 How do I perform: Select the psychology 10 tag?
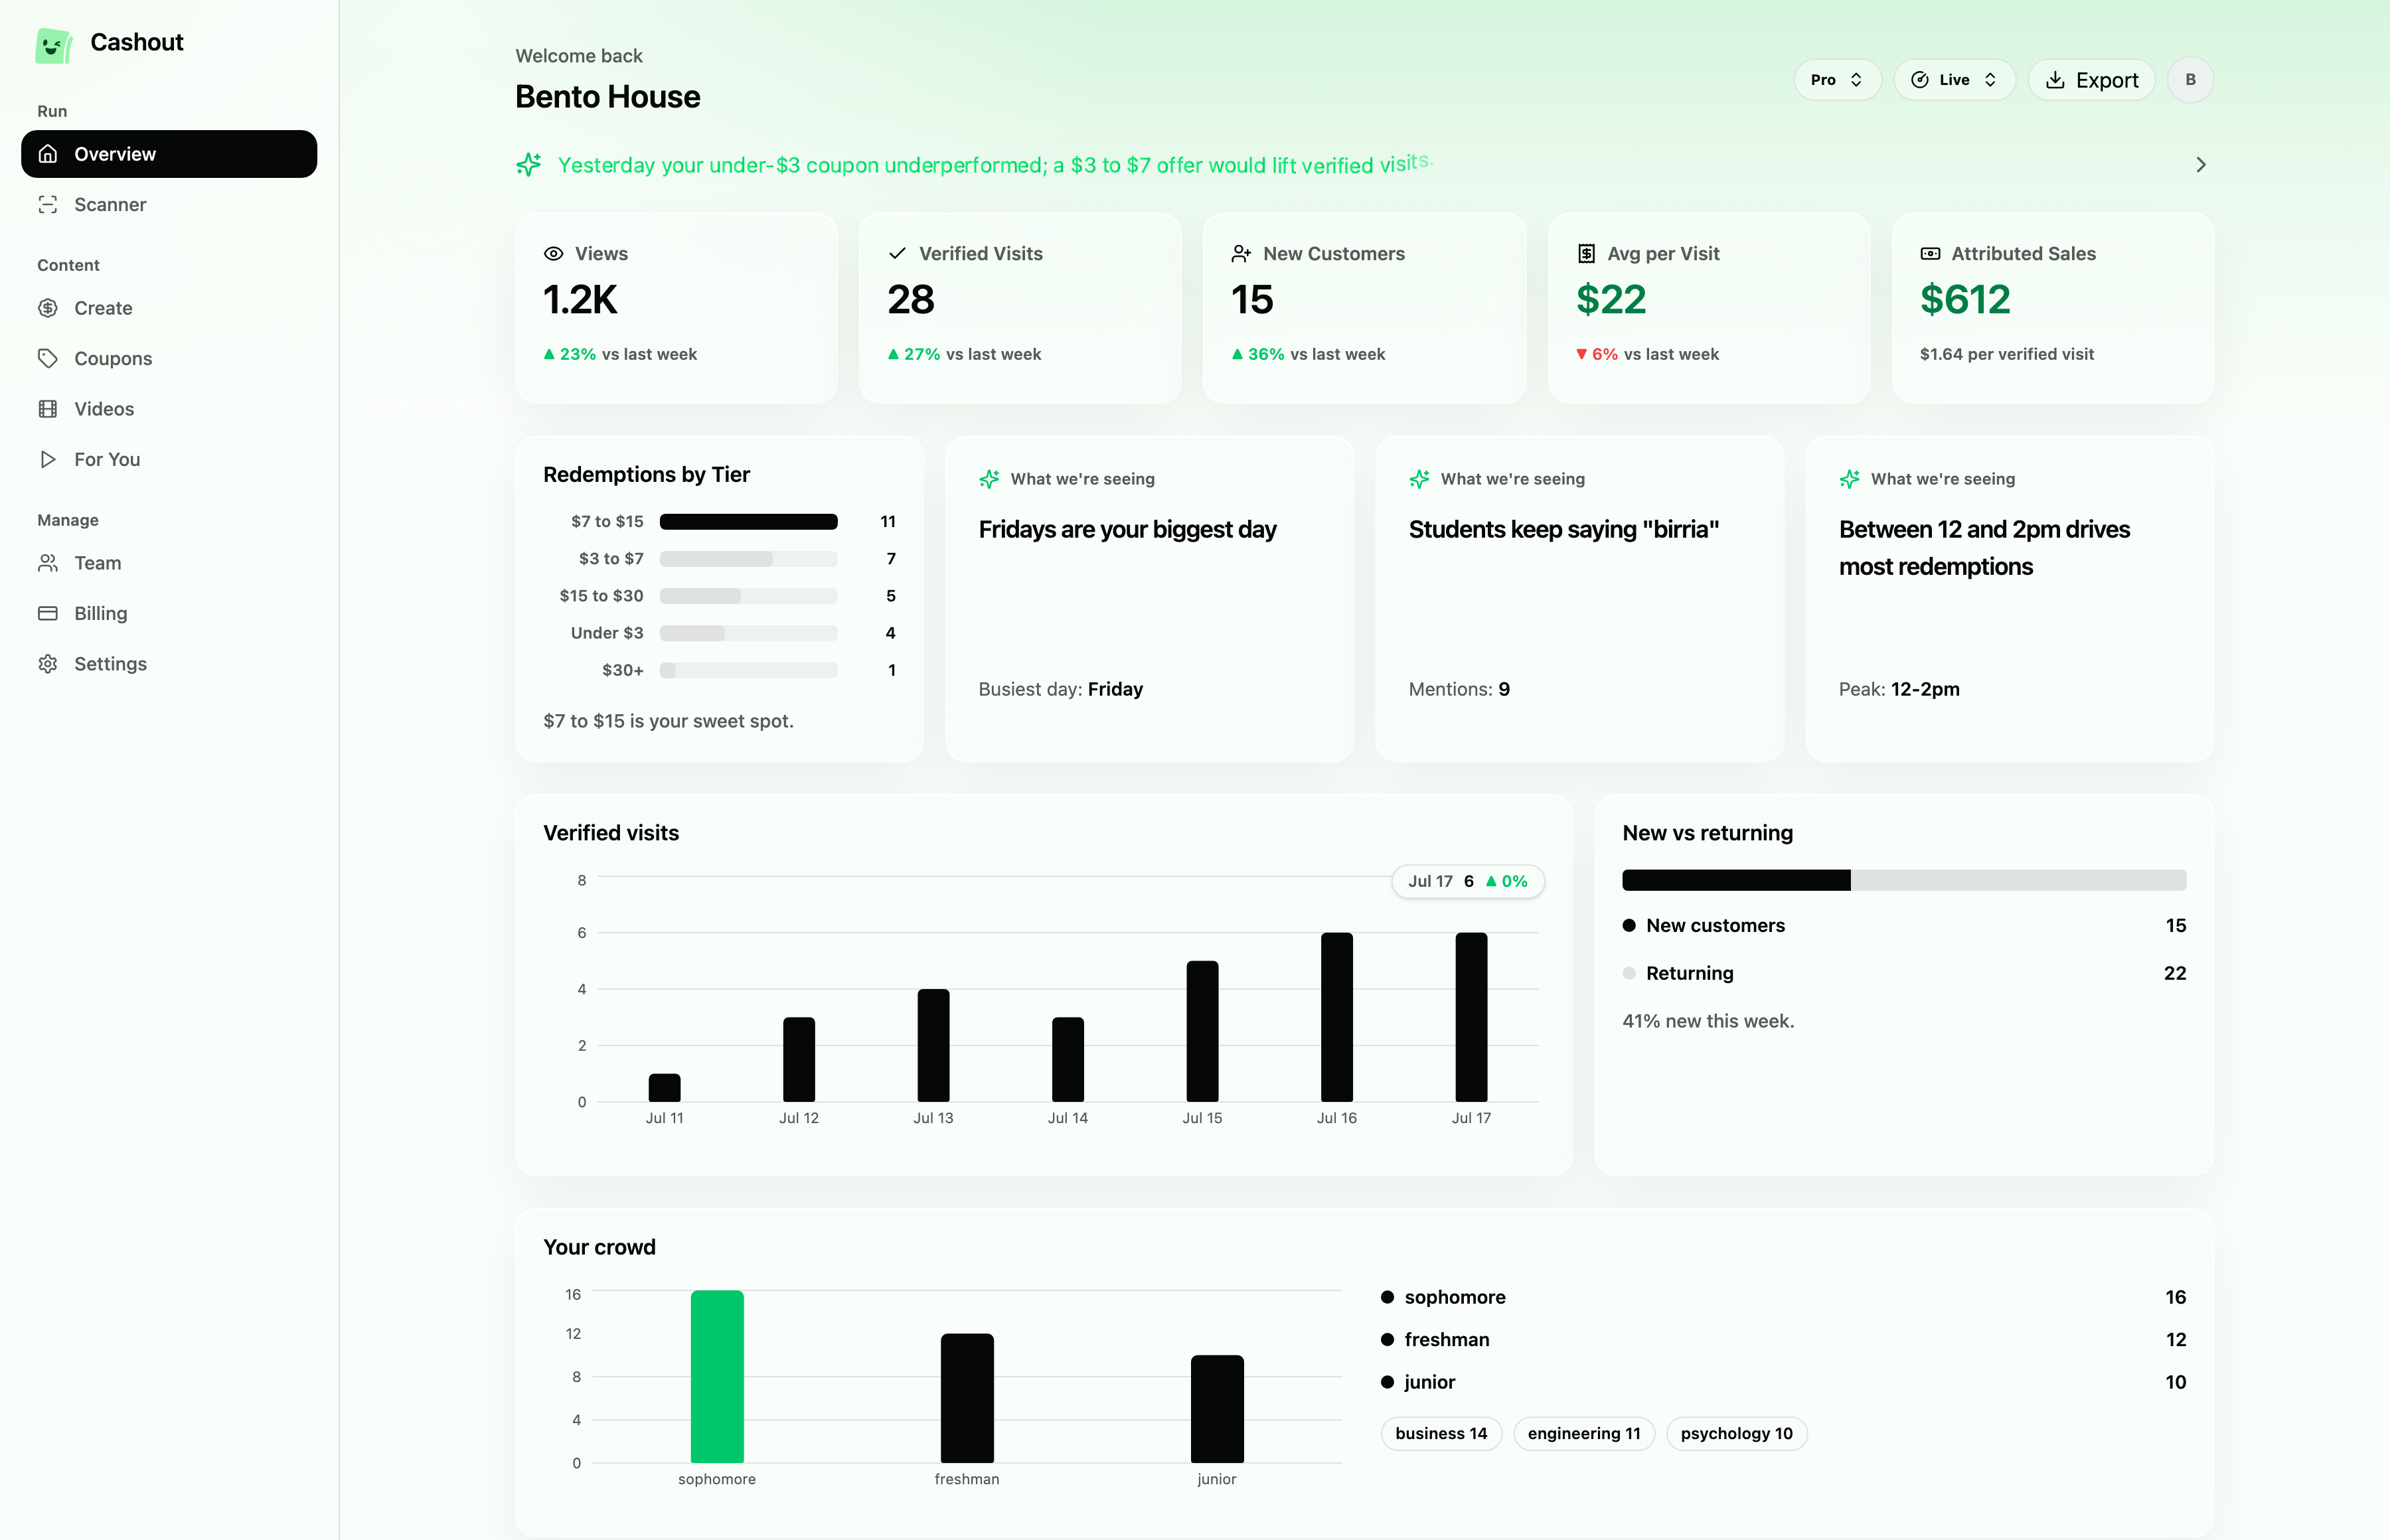click(x=1736, y=1433)
